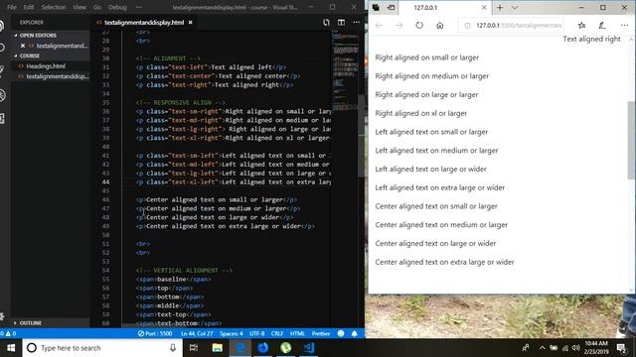The height and width of the screenshot is (357, 636).
Task: Change UTF-8 encoding in status bar
Action: point(256,333)
